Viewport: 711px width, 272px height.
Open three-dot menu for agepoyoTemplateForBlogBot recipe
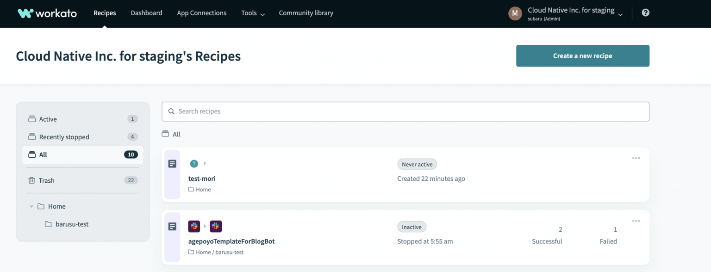point(636,221)
